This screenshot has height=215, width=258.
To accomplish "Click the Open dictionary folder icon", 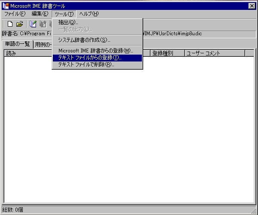I will [20, 24].
